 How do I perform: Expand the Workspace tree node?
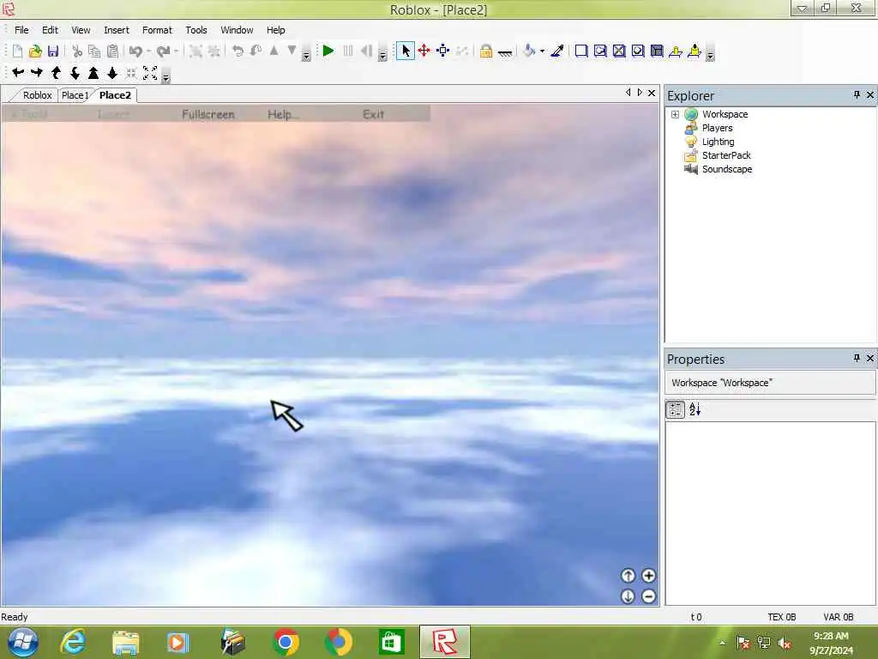(x=676, y=114)
